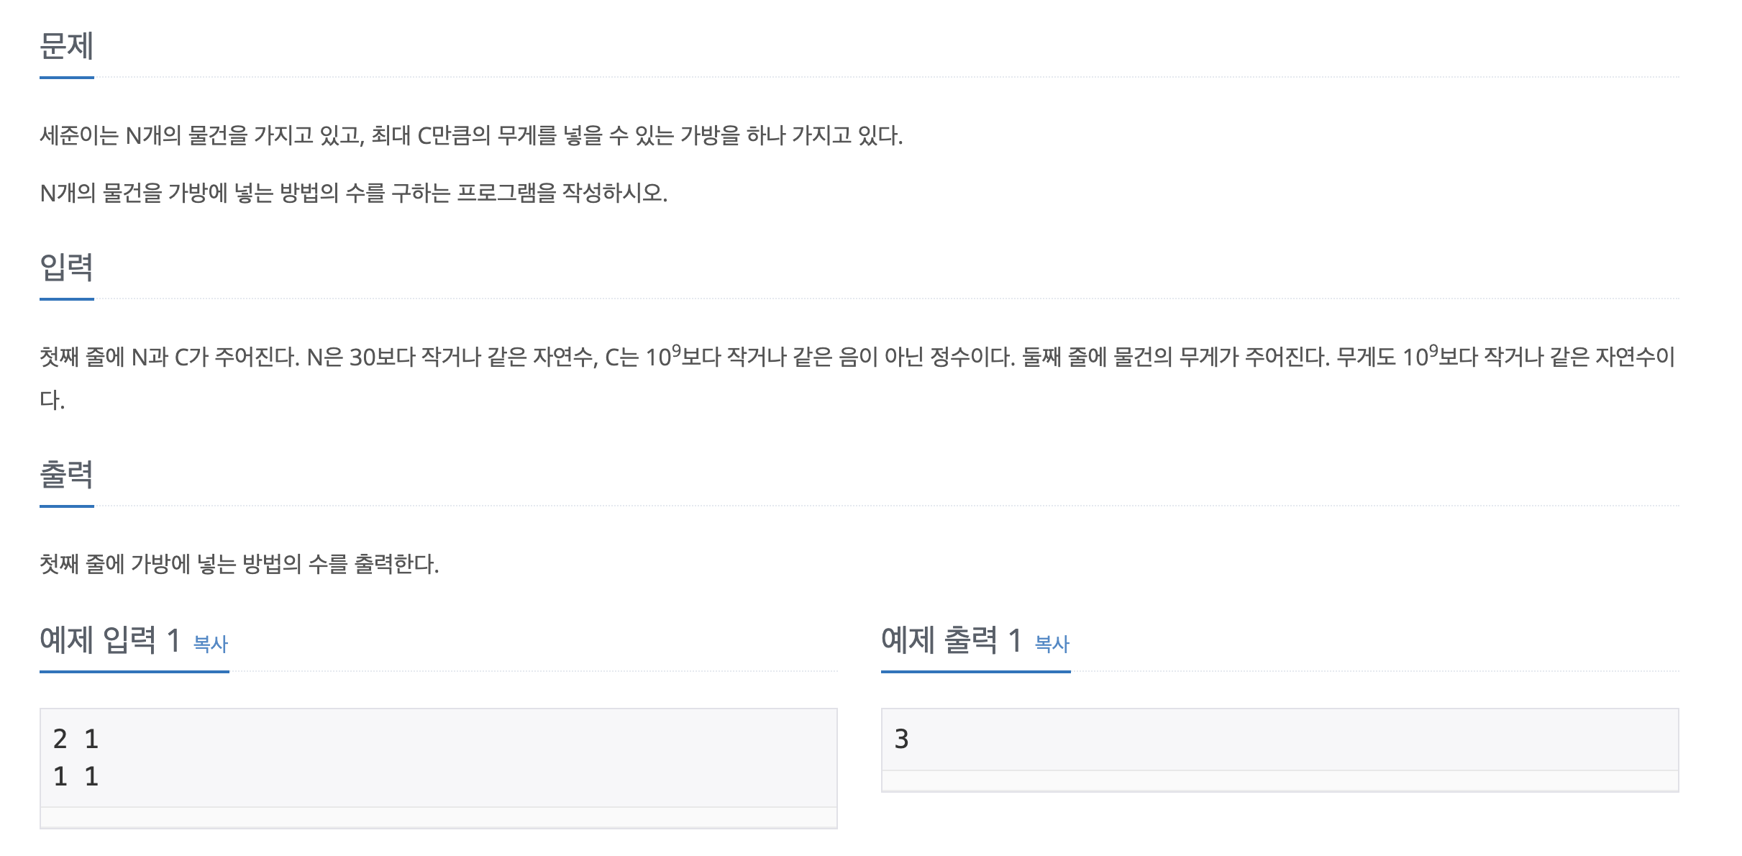Copy example output 1 via 복사 link
This screenshot has height=856, width=1742.
pyautogui.click(x=1052, y=643)
